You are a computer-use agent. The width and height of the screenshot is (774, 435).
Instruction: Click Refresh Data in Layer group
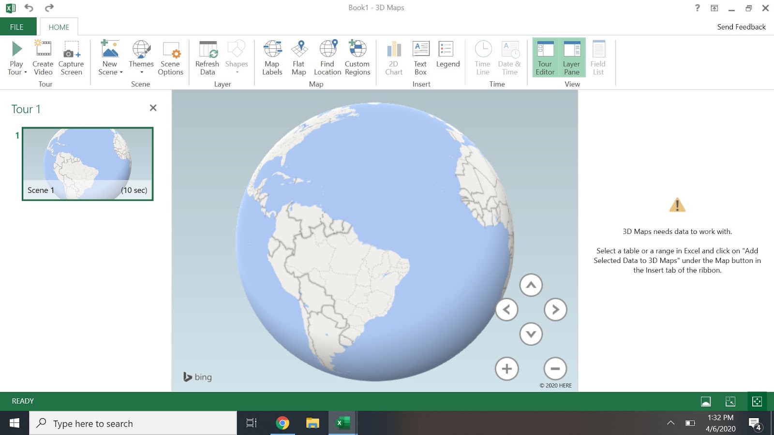[x=208, y=58]
